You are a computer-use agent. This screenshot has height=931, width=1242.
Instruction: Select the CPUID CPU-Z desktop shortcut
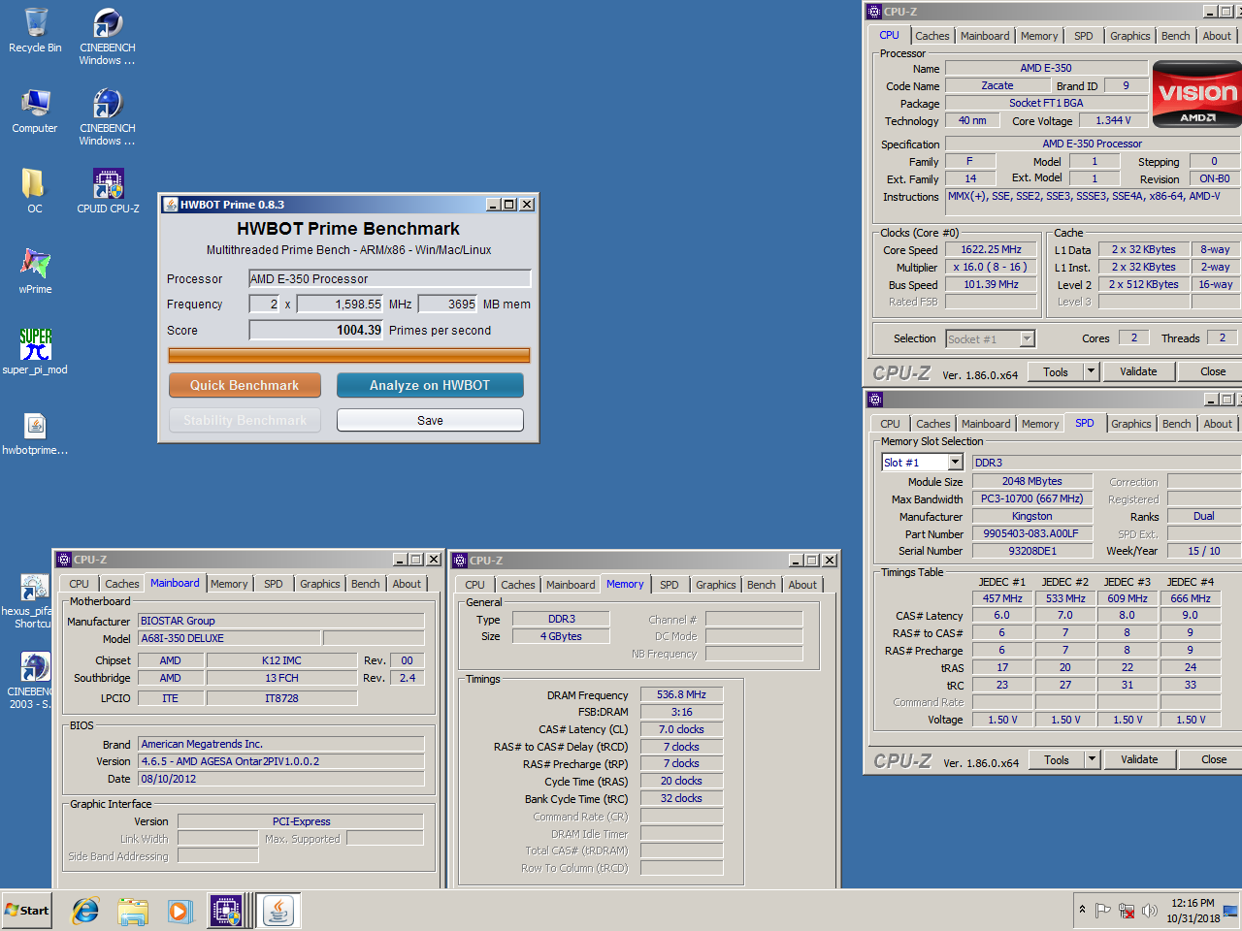[108, 191]
